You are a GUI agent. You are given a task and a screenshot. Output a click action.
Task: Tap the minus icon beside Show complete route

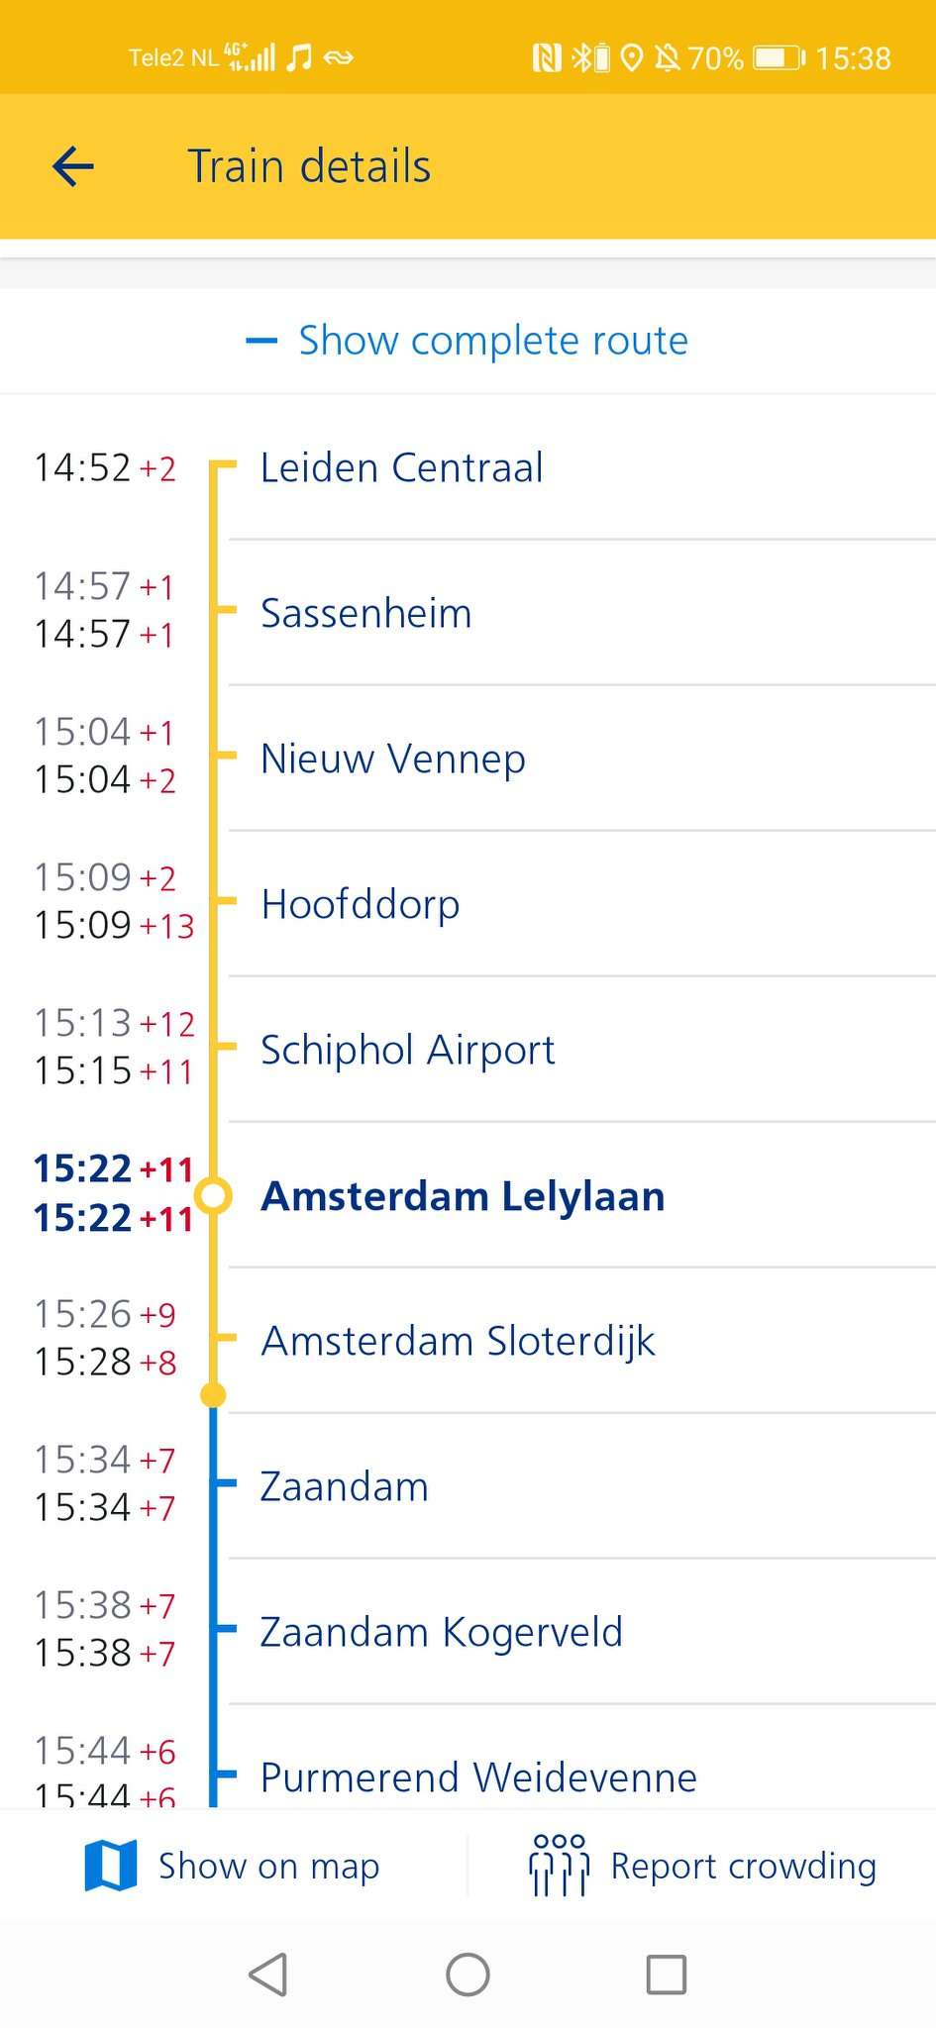click(261, 342)
